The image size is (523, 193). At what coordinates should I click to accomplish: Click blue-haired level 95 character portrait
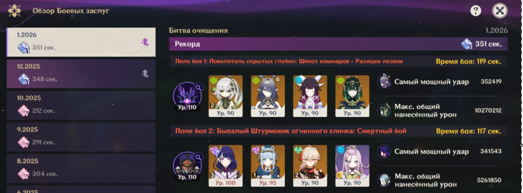tap(268, 166)
